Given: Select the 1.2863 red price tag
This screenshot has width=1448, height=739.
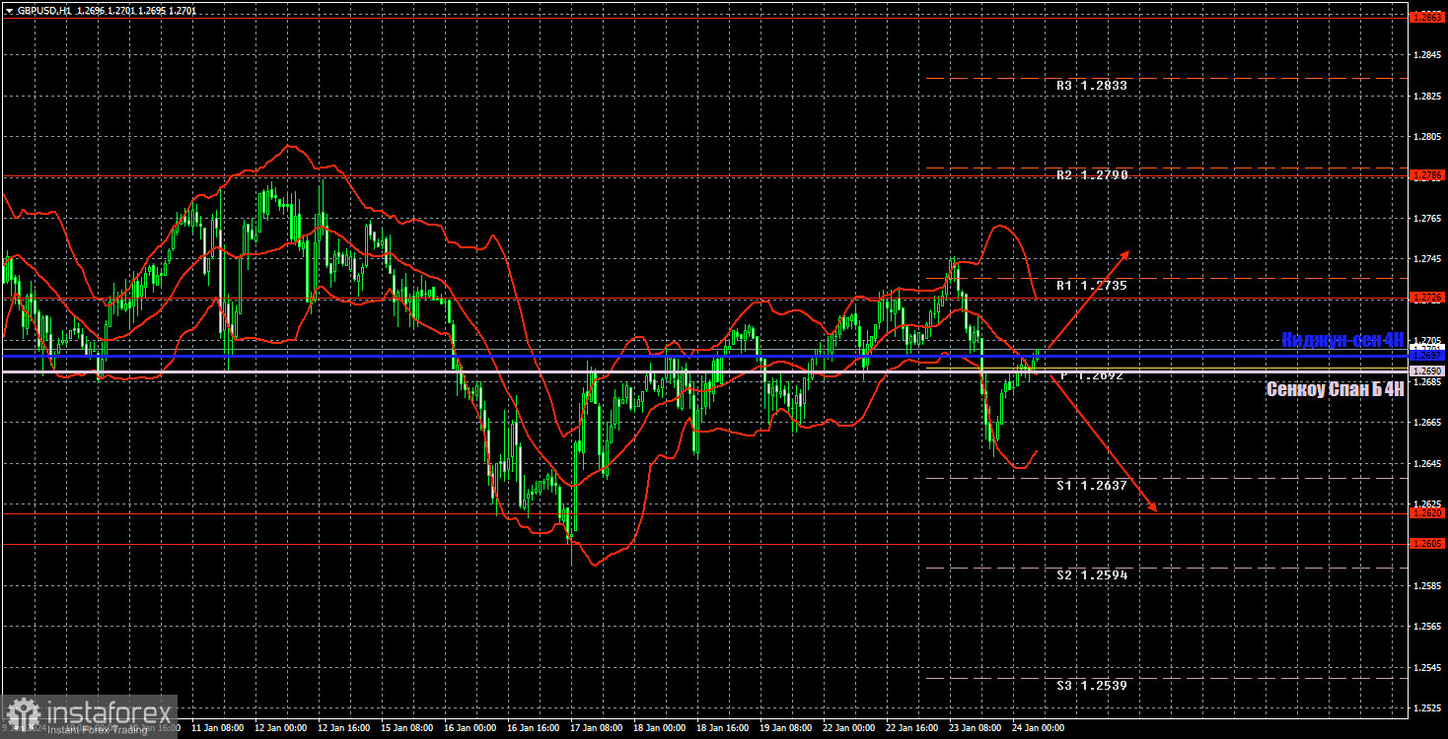Looking at the screenshot, I should point(1427,17).
